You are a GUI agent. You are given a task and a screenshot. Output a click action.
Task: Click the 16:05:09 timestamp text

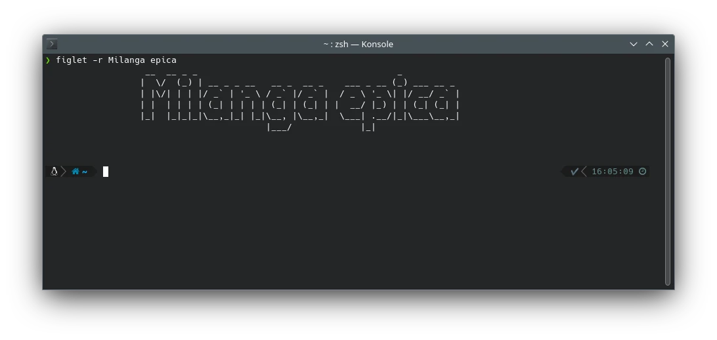(x=612, y=172)
